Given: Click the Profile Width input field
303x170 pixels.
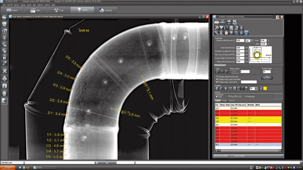Looking at the screenshot, I should click(x=266, y=71).
